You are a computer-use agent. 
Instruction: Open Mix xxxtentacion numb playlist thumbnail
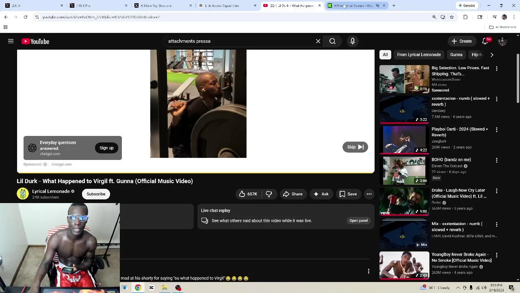click(x=404, y=234)
